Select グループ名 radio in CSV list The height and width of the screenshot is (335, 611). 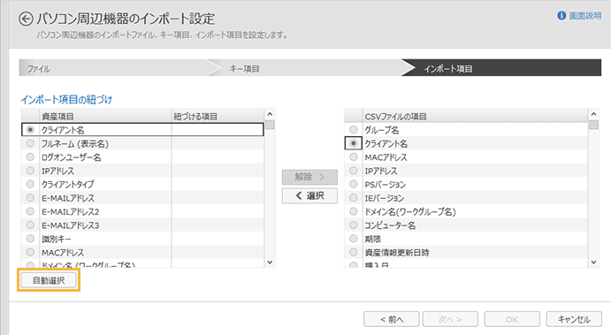pyautogui.click(x=354, y=130)
